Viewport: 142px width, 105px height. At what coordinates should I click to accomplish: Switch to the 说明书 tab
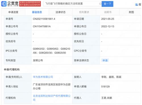tap(108, 12)
